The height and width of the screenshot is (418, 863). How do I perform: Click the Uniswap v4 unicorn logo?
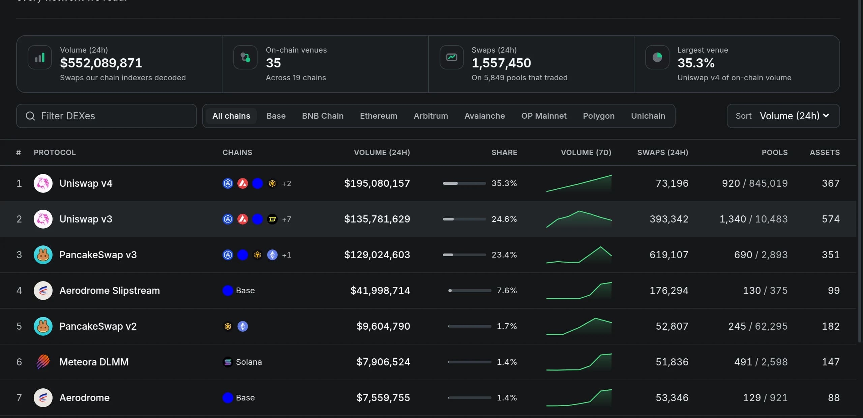coord(43,183)
